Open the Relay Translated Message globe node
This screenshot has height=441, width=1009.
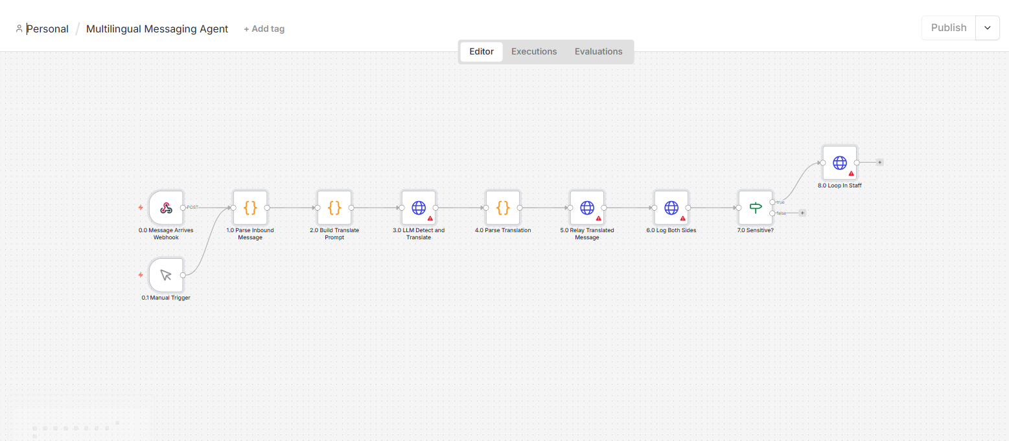click(x=587, y=208)
